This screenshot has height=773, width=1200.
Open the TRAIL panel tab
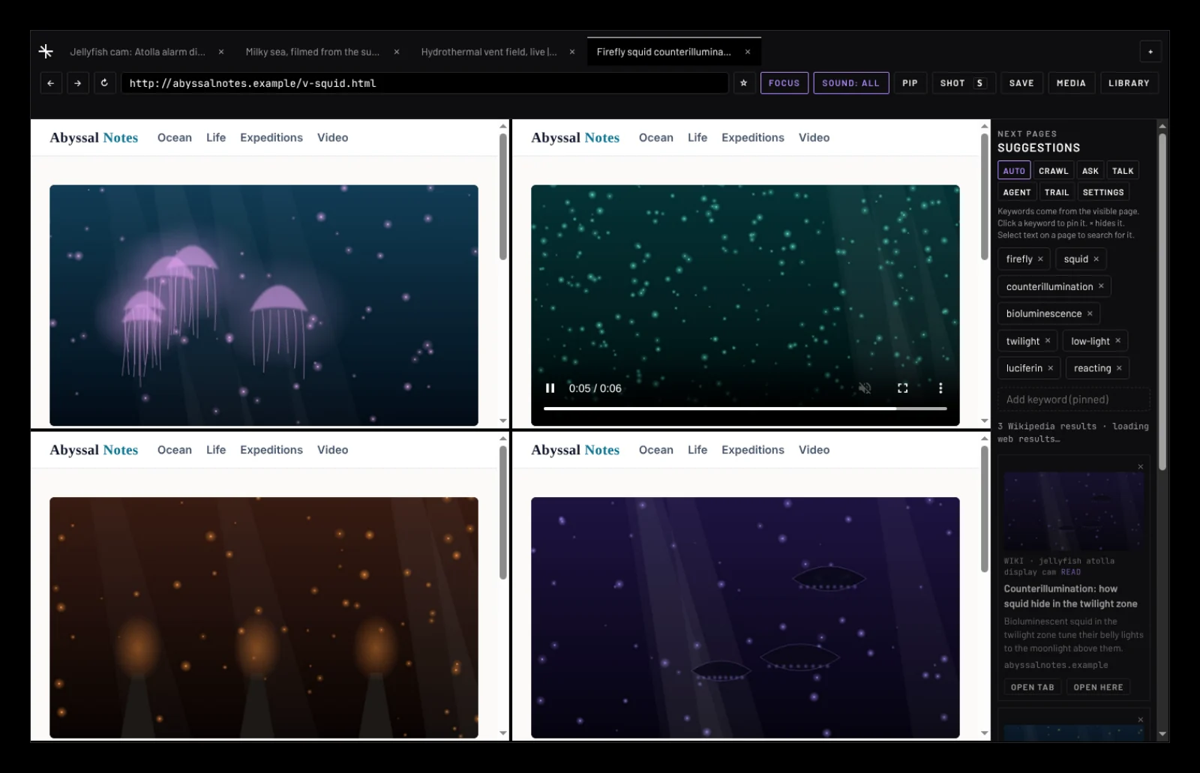(x=1057, y=193)
